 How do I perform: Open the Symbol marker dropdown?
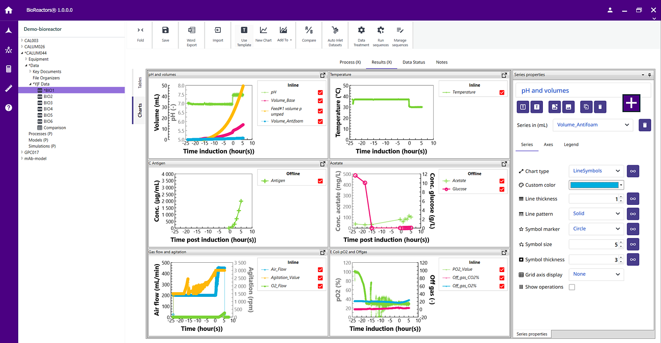[x=596, y=229]
